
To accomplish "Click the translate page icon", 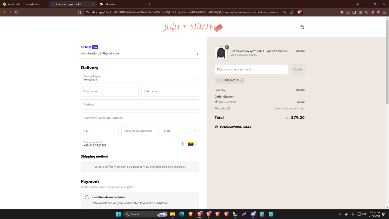I will click(285, 12).
